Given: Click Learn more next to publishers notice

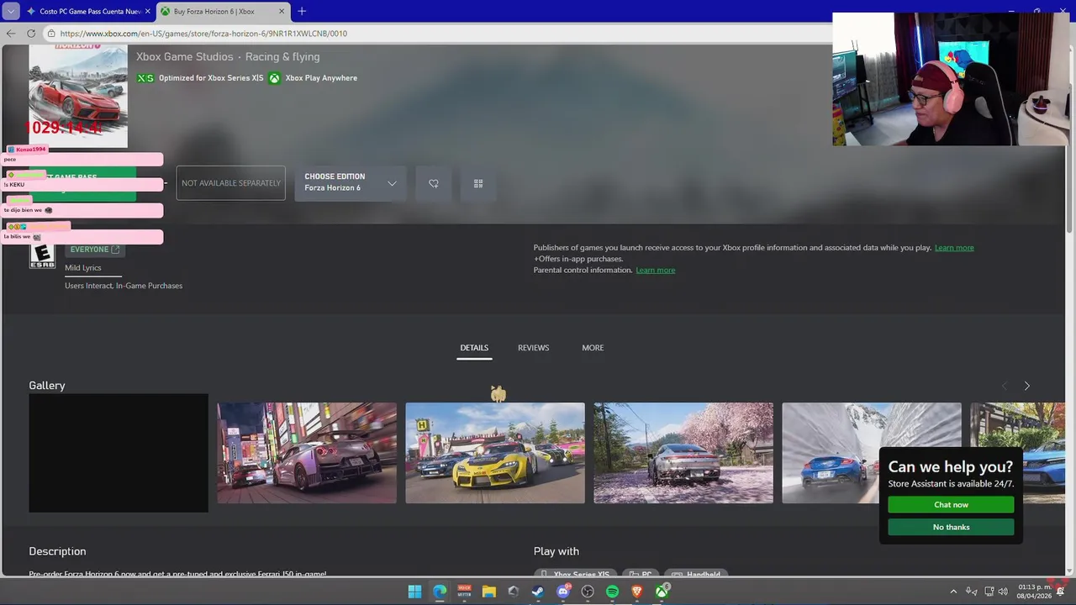Looking at the screenshot, I should click(x=954, y=248).
